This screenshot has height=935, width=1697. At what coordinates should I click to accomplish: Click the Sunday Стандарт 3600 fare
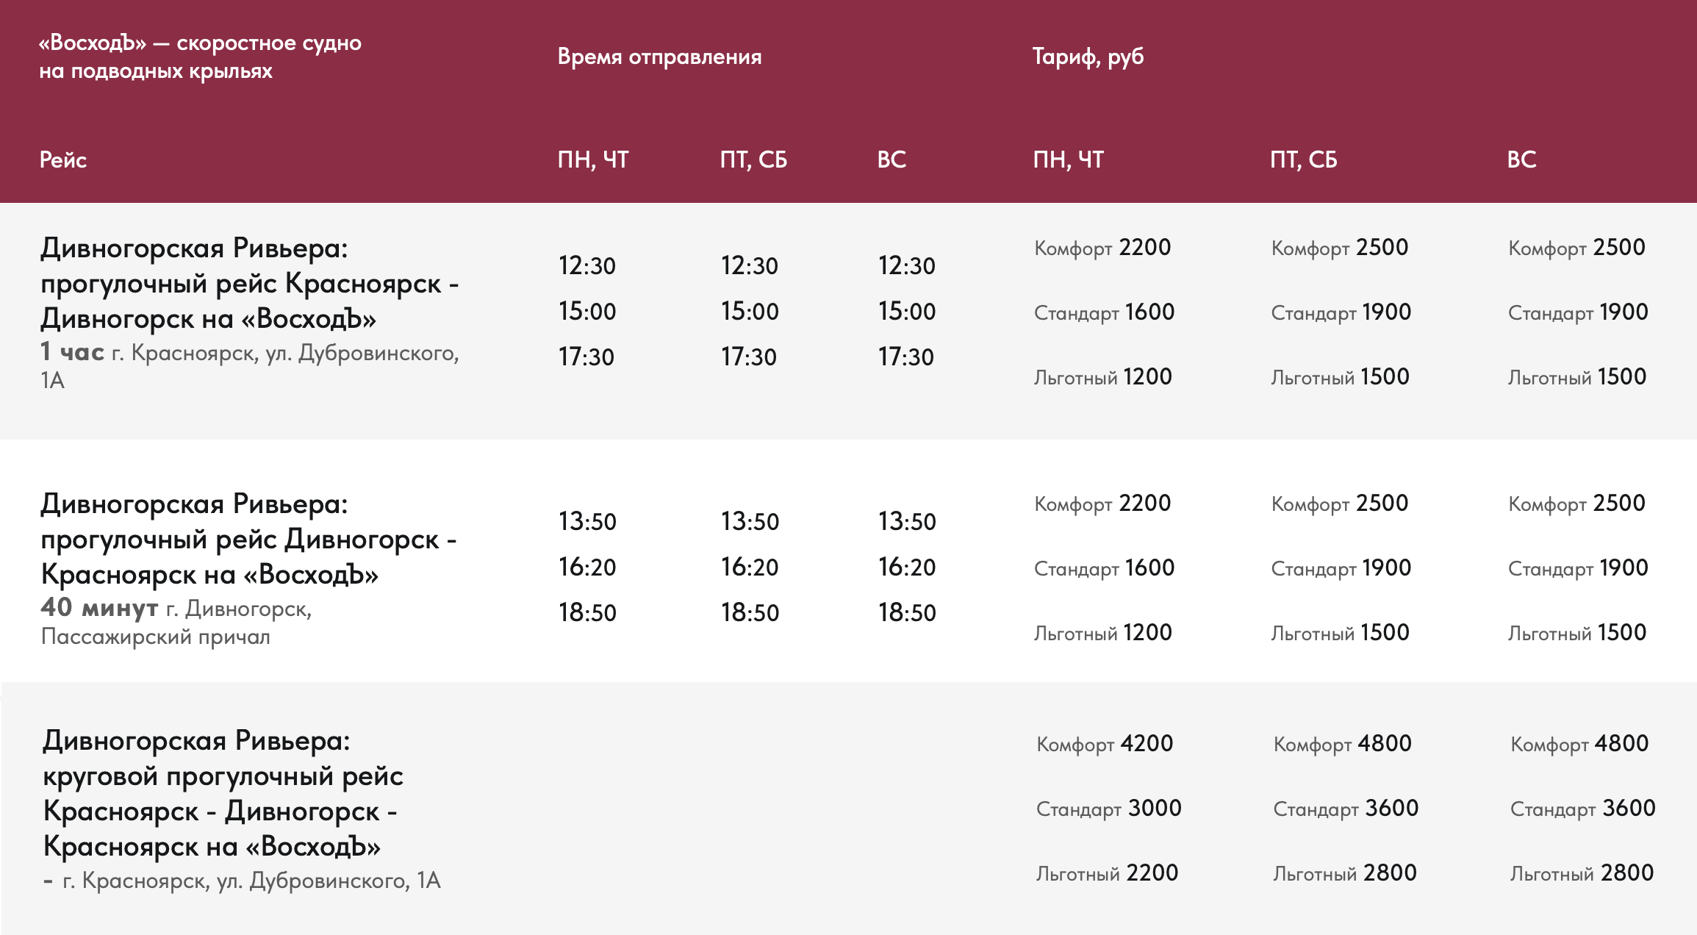pos(1582,809)
